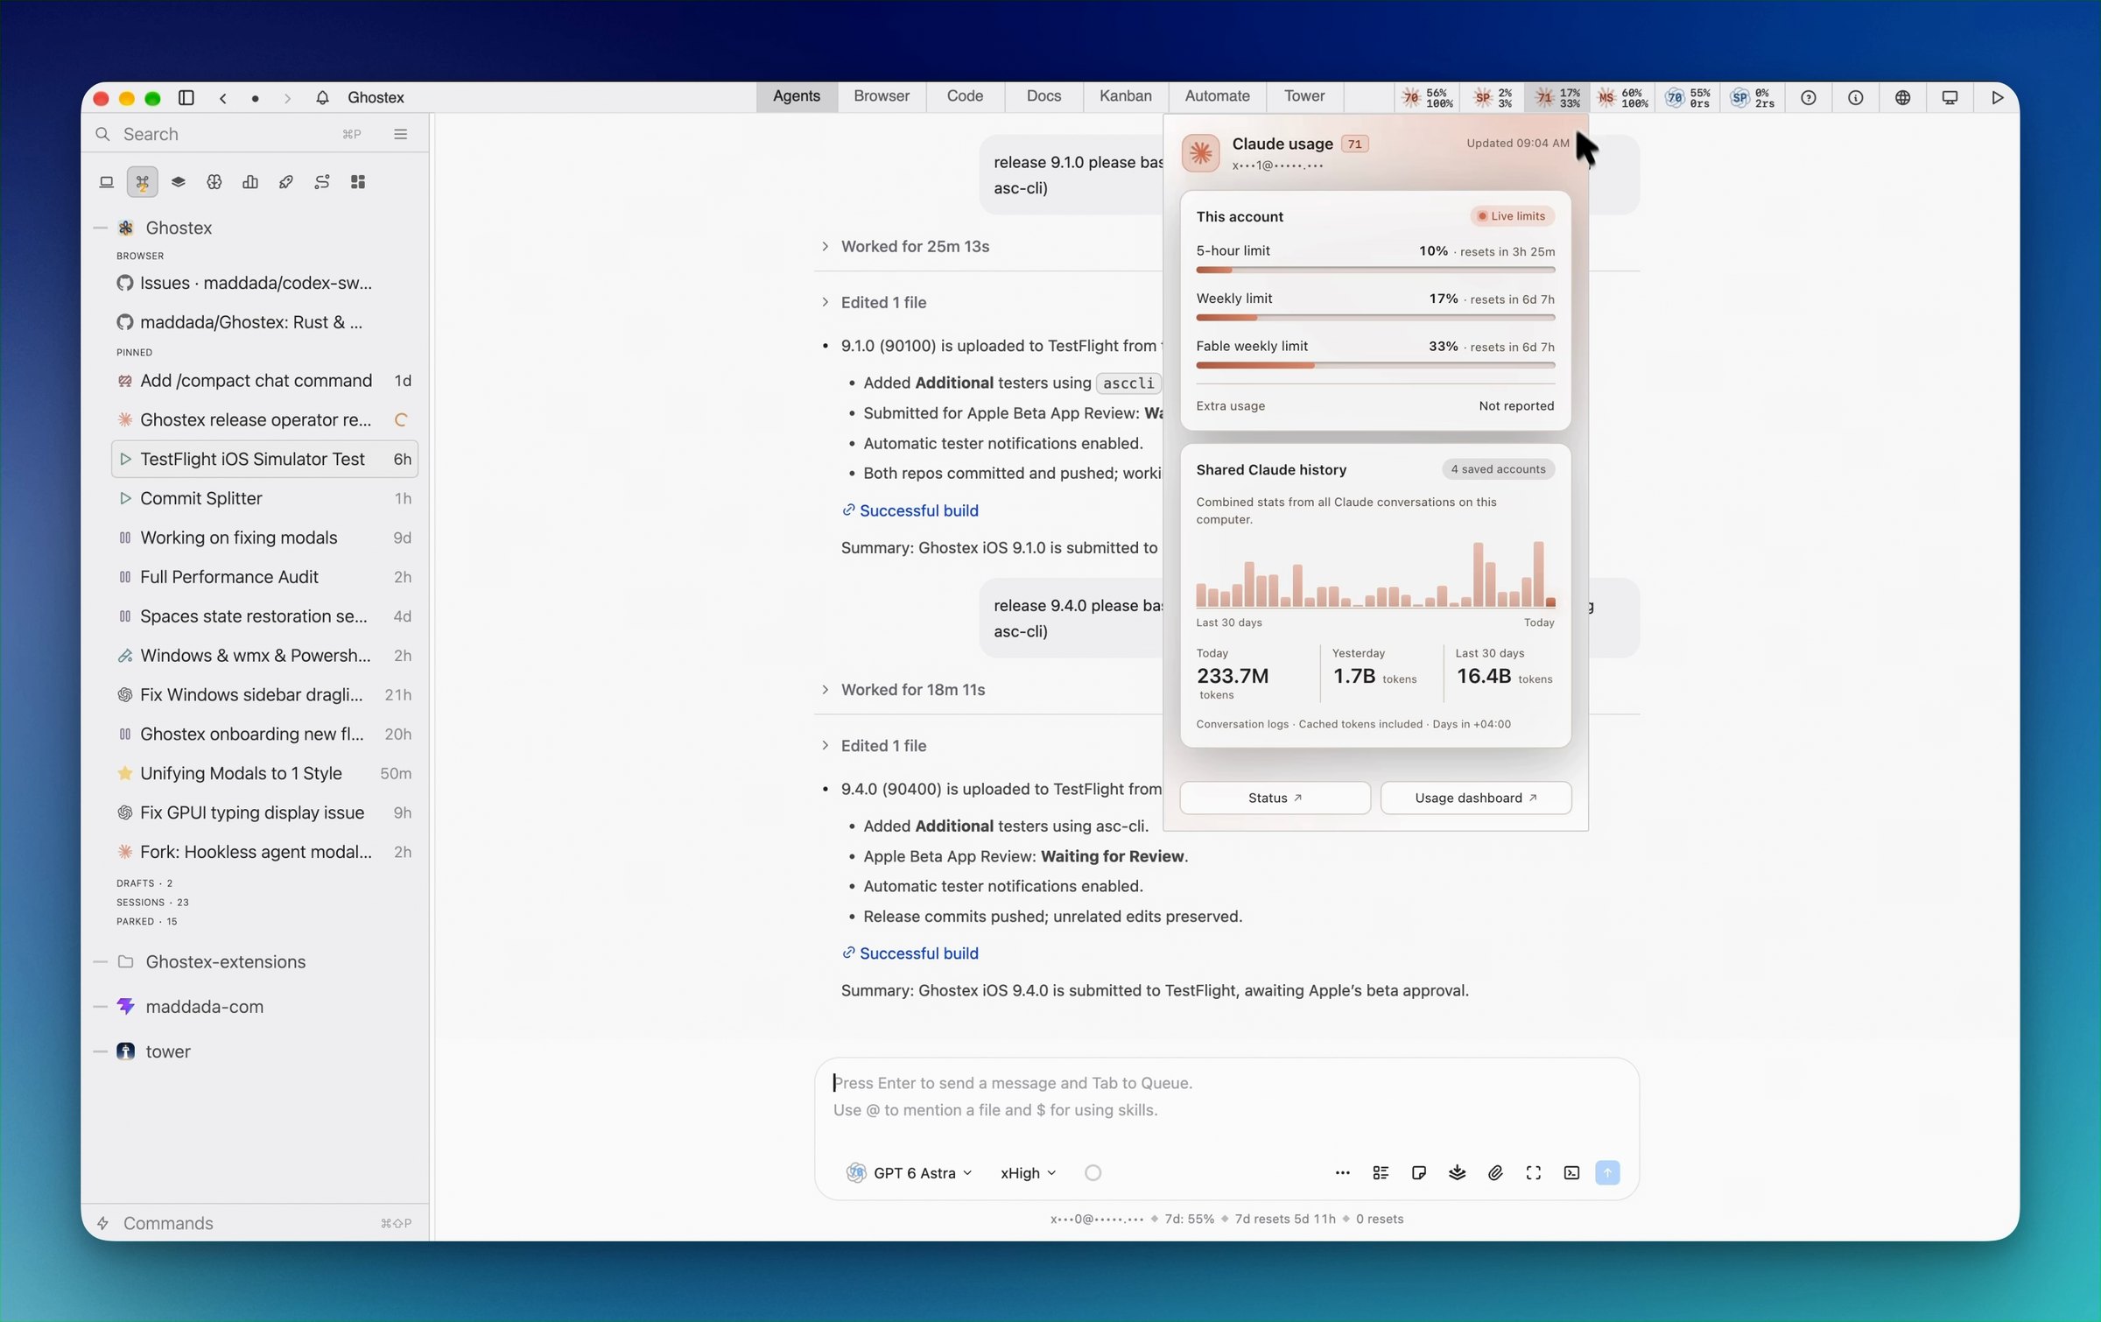The width and height of the screenshot is (2101, 1322).
Task: Focus the message composer text area
Action: [x=1226, y=1097]
